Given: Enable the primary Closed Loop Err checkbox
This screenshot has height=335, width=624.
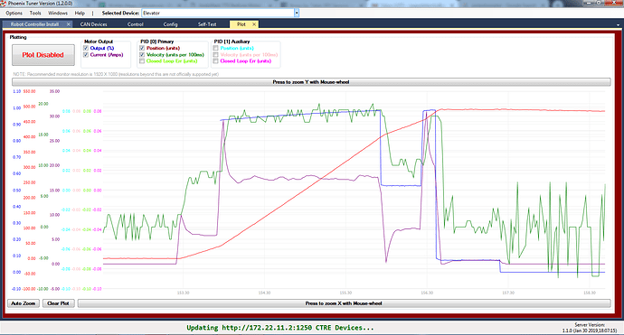Looking at the screenshot, I should point(142,60).
